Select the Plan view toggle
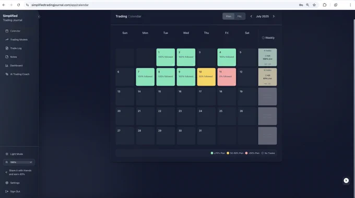The image size is (355, 198). [229, 16]
